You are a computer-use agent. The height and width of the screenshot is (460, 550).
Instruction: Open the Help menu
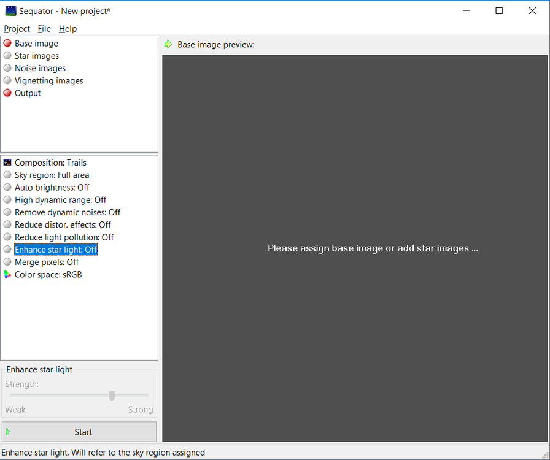click(x=68, y=29)
